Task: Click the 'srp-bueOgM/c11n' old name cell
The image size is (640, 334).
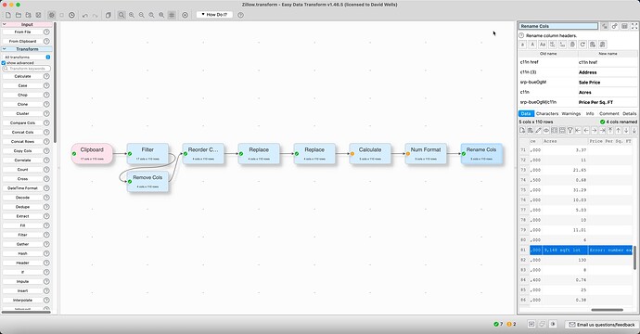Action: [548, 102]
